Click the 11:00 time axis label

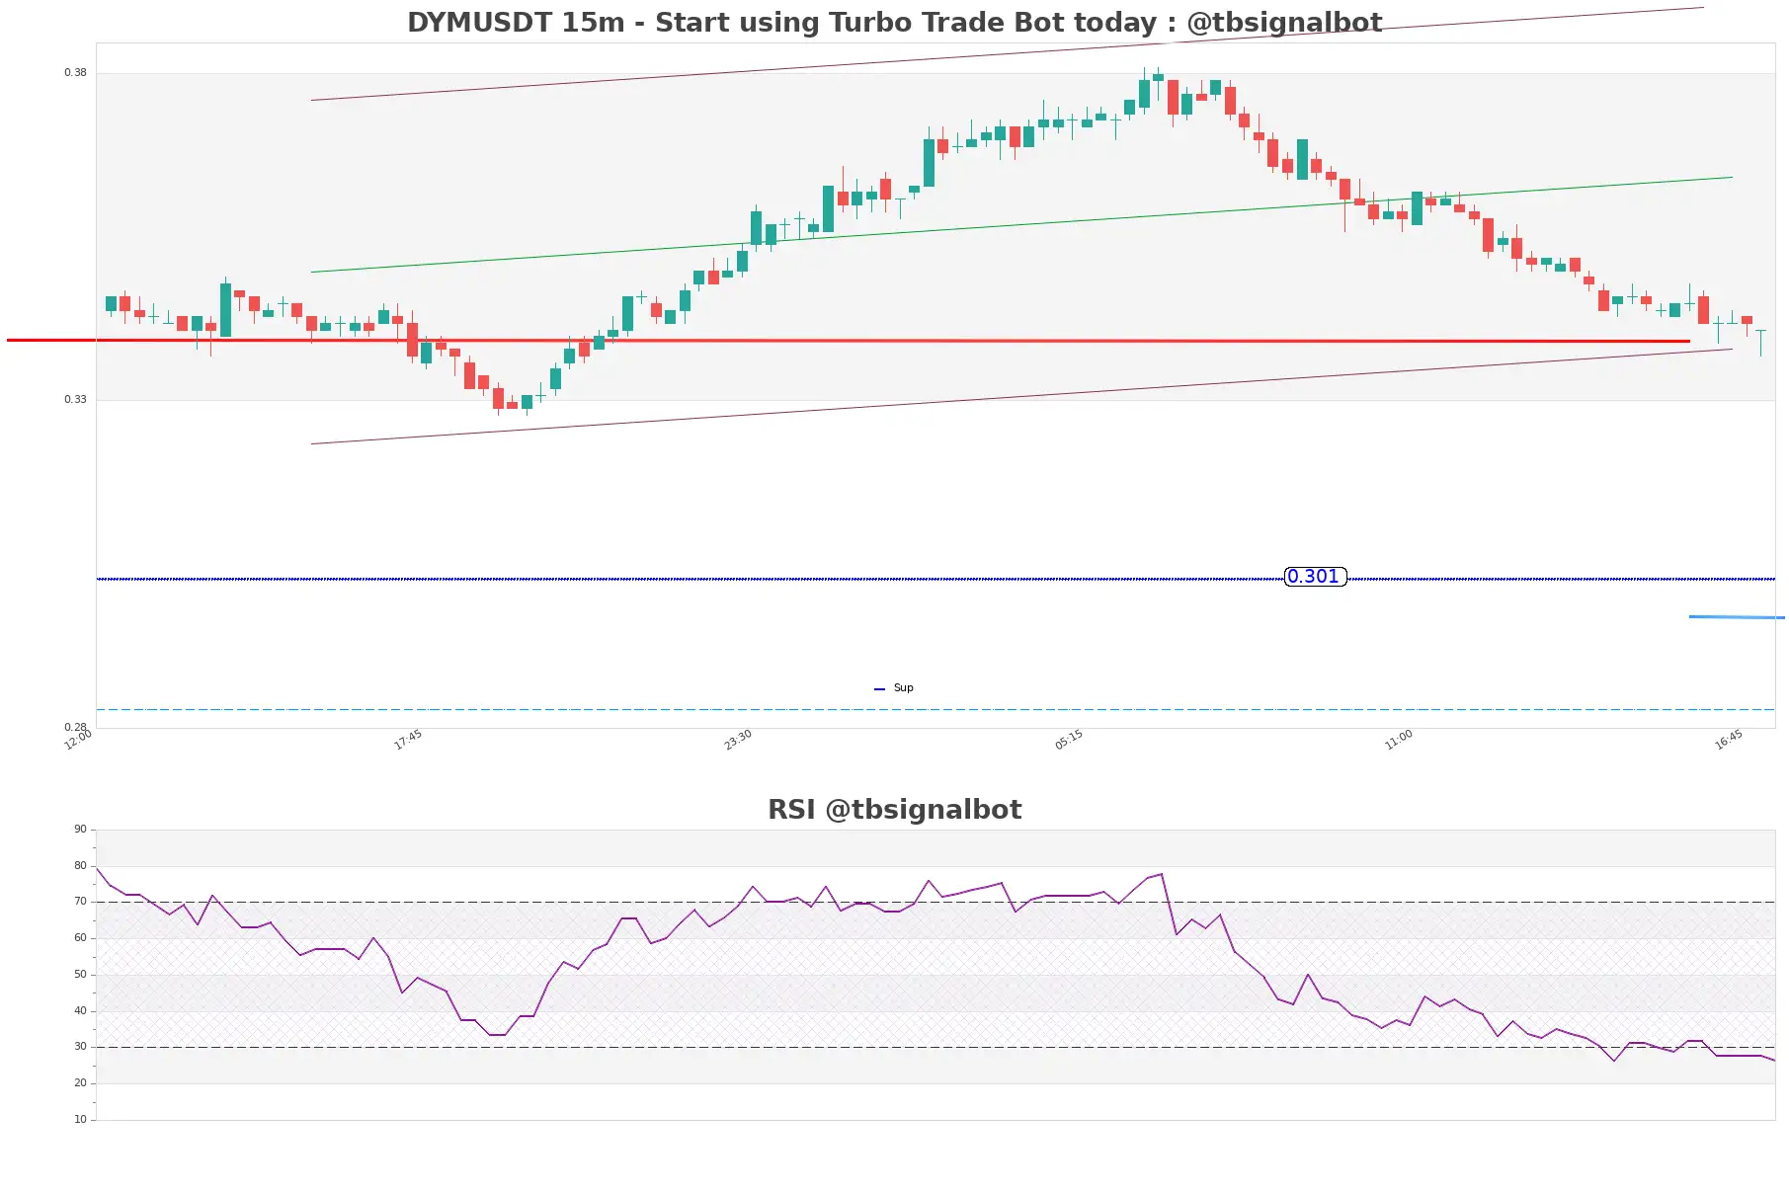[x=1399, y=740]
